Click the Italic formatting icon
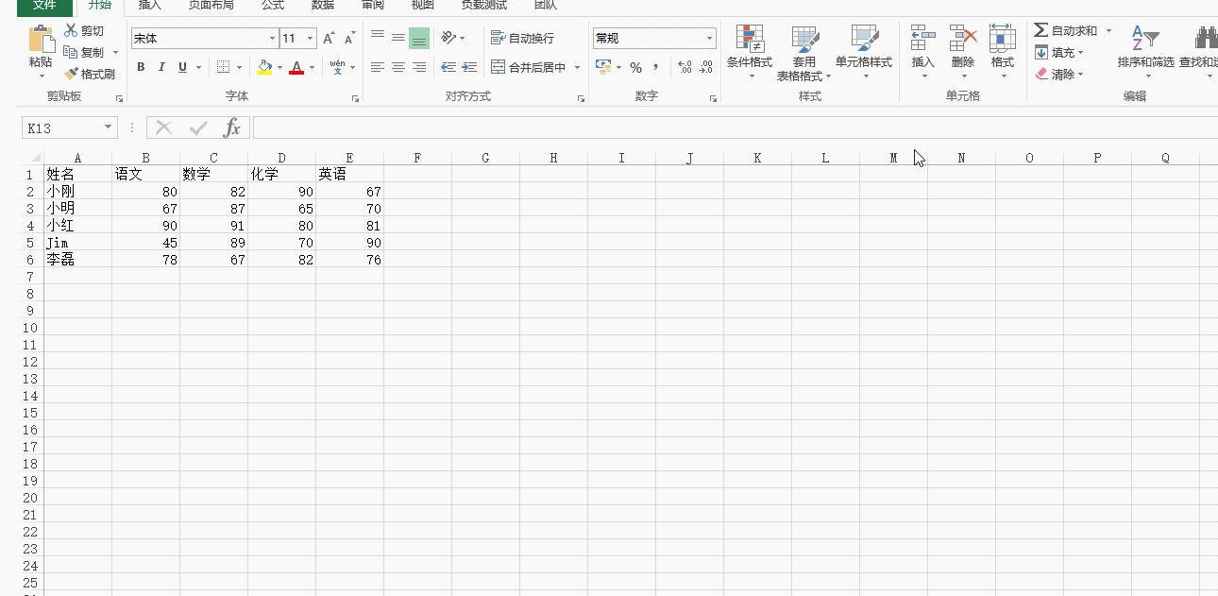 (161, 67)
